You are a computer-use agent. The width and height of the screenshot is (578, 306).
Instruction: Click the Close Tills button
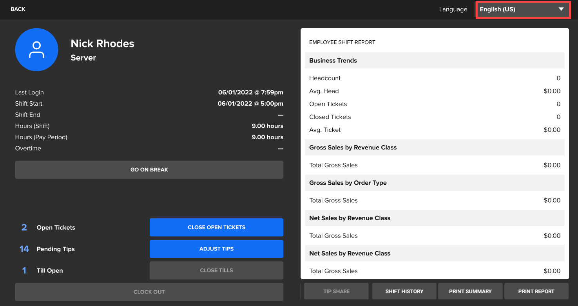(216, 270)
